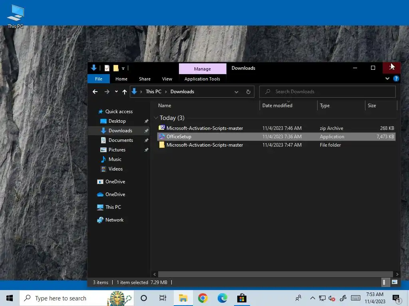409x306 pixels.
Task: Click Downloads in the address breadcrumb
Action: [x=182, y=92]
